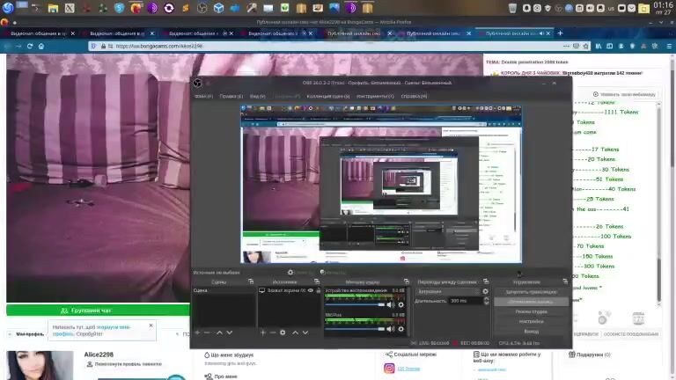Add a new scene with plus icon
The height and width of the screenshot is (380, 676).
[196, 332]
